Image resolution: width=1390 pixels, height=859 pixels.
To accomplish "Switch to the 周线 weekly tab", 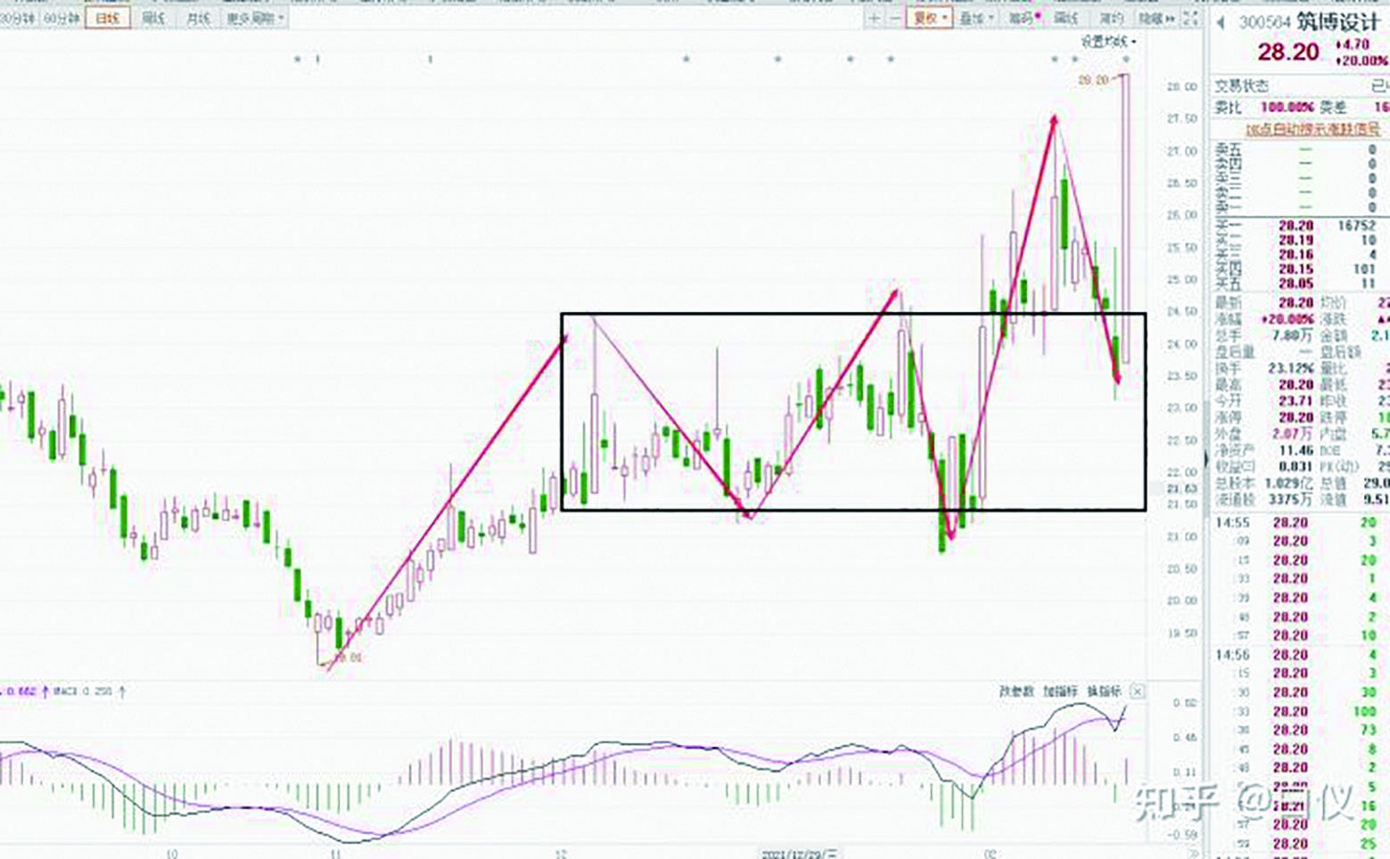I will tap(153, 19).
